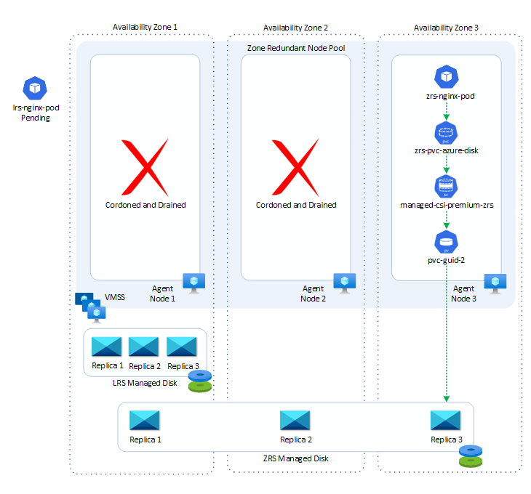Click the Replica 1 label in LRS disk box
The width and height of the screenshot is (531, 494).
108,365
